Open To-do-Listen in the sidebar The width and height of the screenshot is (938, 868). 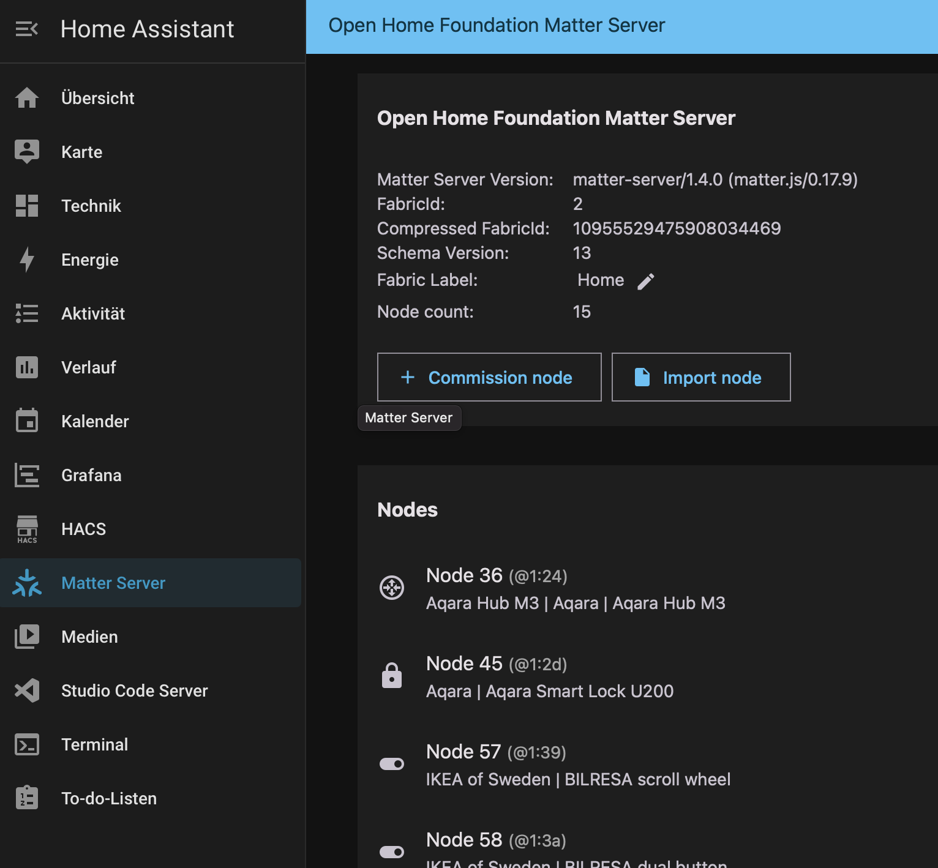coord(151,798)
